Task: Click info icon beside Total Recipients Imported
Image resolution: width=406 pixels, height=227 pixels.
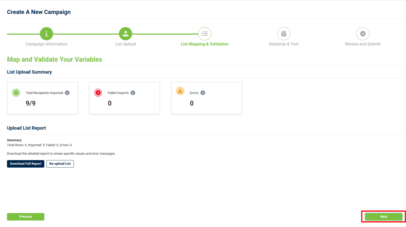Action: pos(67,93)
